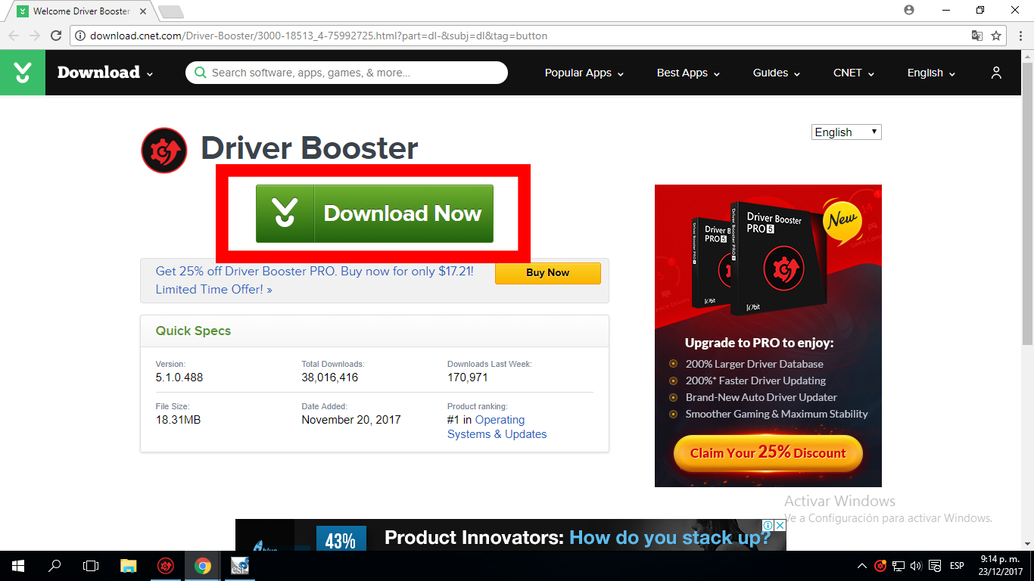Expand the English language menu in header
Image resolution: width=1034 pixels, height=581 pixels.
(931, 73)
